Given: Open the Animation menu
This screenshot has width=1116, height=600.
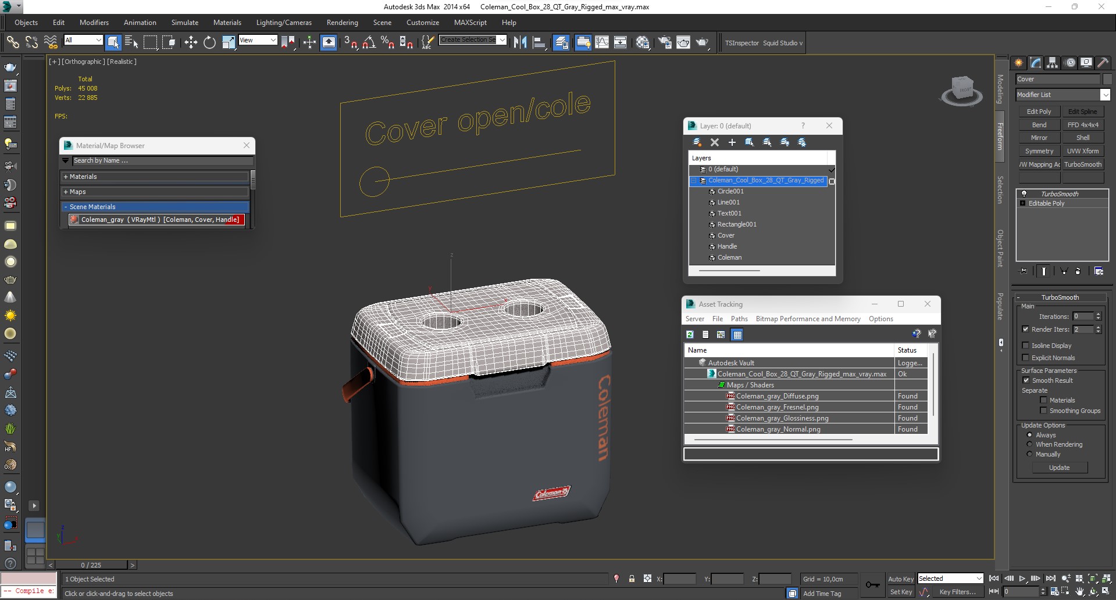Looking at the screenshot, I should coord(140,23).
